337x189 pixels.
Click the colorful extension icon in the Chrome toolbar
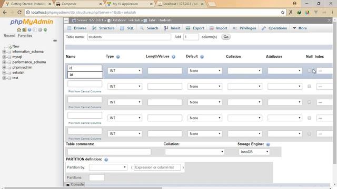308,13
